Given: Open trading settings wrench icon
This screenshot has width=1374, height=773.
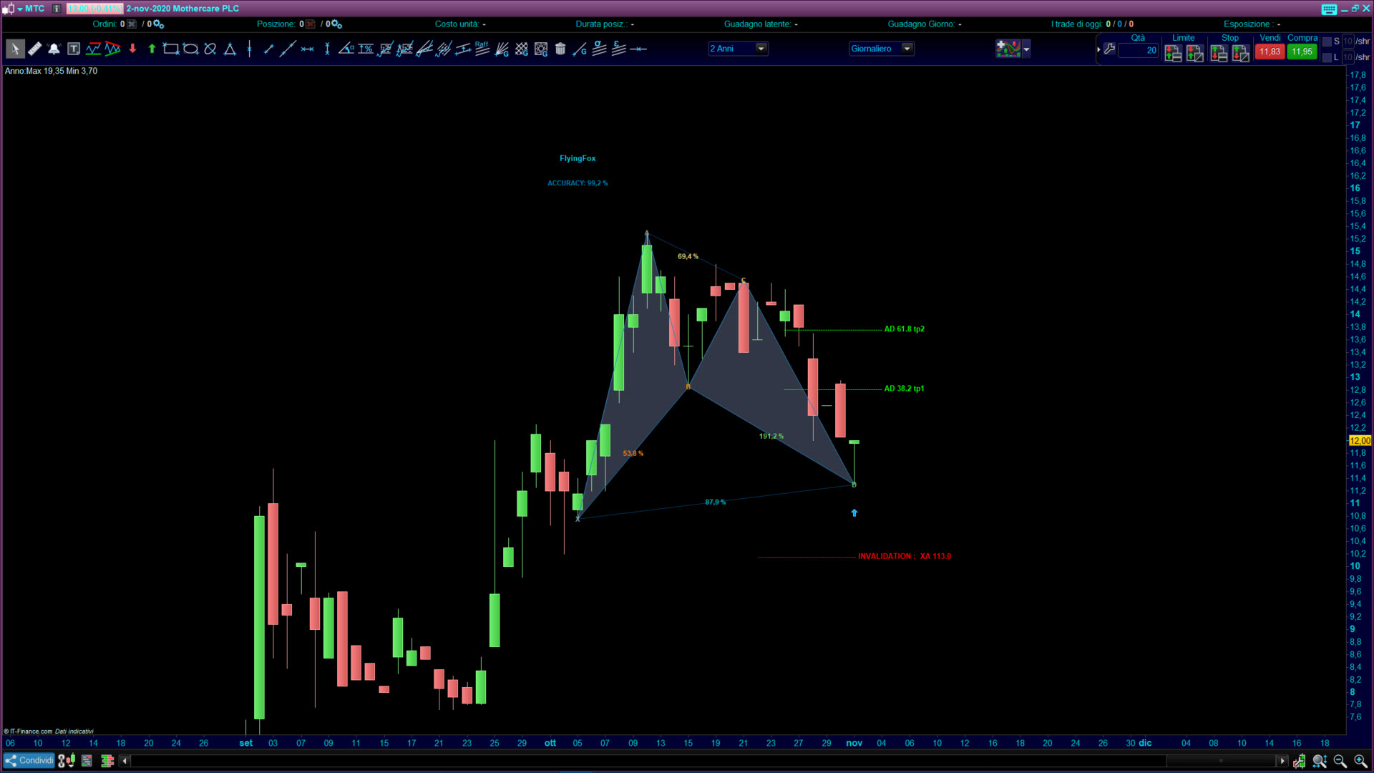Looking at the screenshot, I should pos(1109,49).
